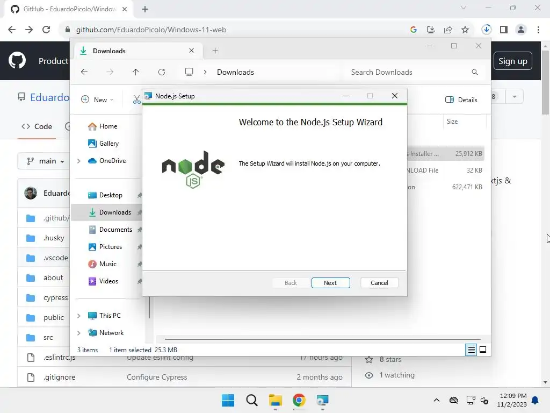
Task: Expand the address bar chevron before Downloads
Action: 205,72
